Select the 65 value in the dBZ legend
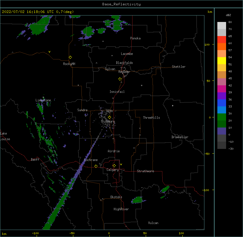Viewport: 243px width, 237px height. tap(230, 36)
